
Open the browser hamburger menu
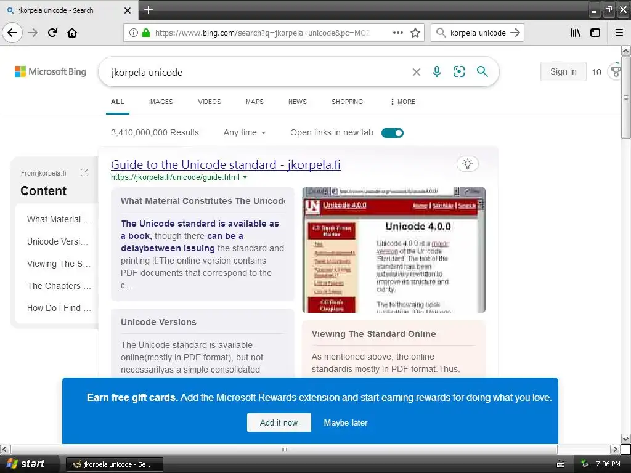[x=619, y=33]
